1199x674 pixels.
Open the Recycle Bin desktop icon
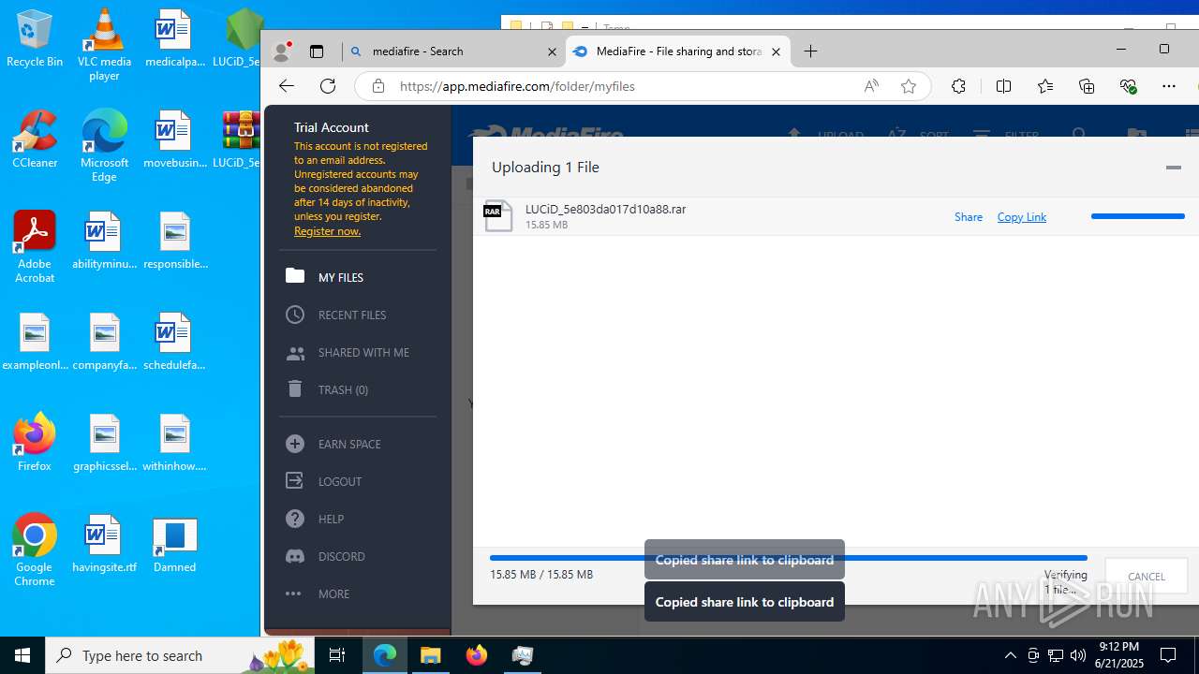35,39
